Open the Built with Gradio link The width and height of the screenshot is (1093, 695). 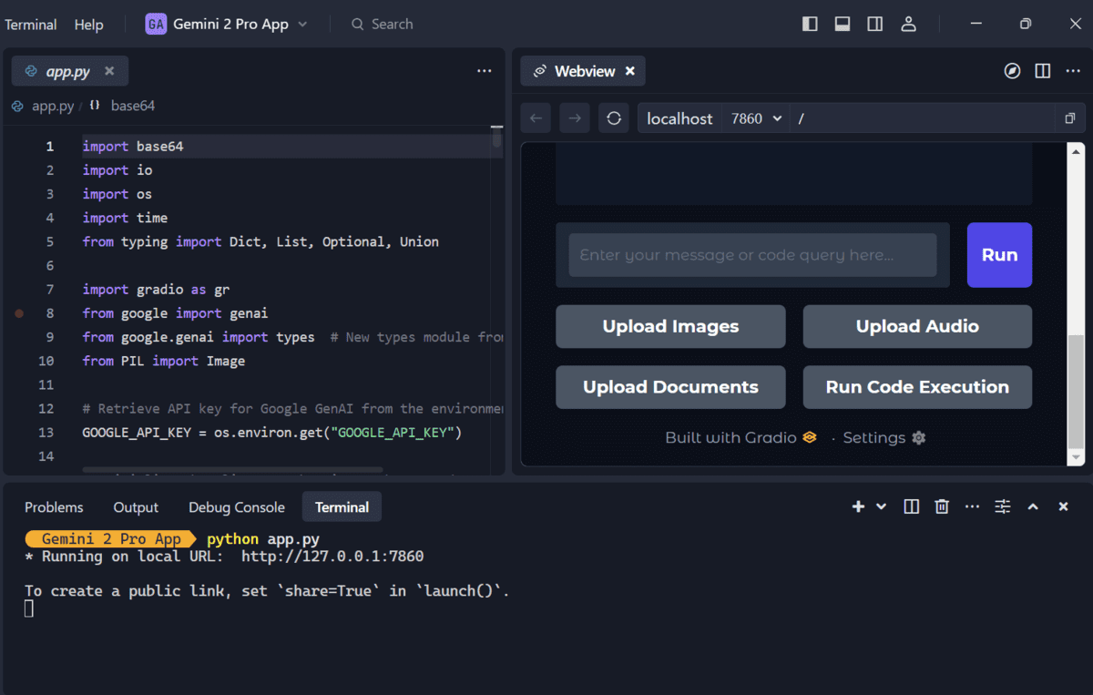coord(741,438)
